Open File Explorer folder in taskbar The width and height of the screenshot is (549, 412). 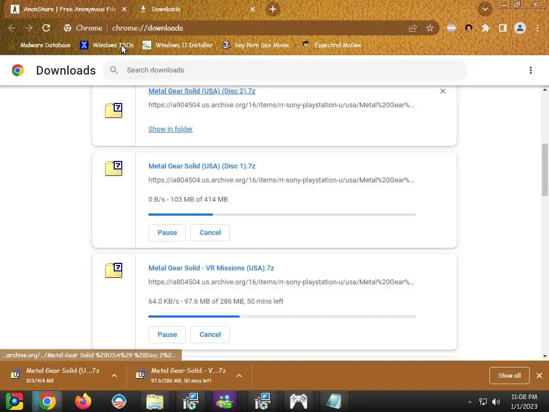coord(155,401)
